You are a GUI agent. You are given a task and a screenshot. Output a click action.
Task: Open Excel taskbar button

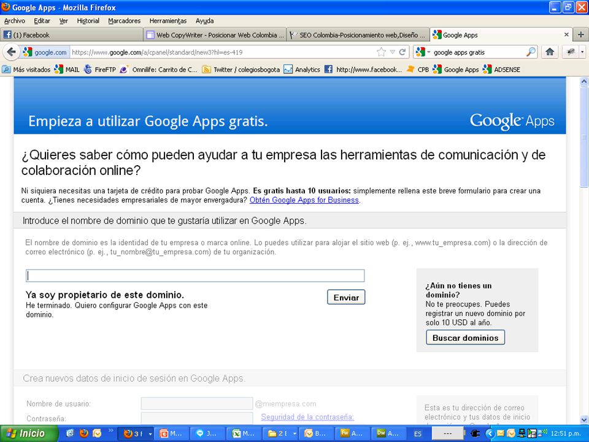(x=244, y=434)
